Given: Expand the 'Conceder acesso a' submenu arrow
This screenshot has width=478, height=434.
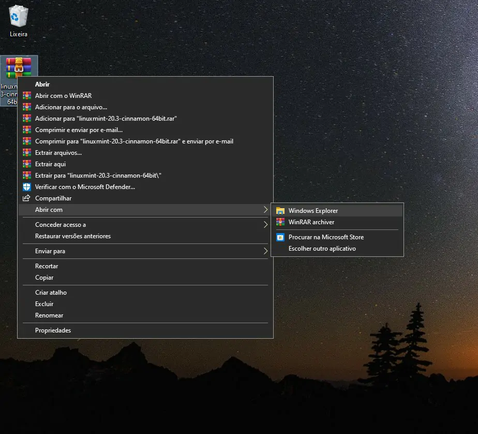Looking at the screenshot, I should click(265, 225).
